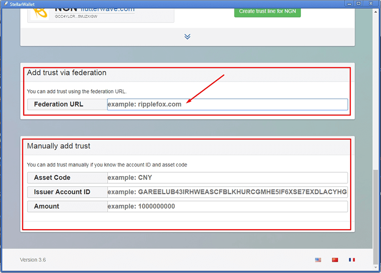The height and width of the screenshot is (273, 381).
Task: Click the 'GCC4YLCR...5MJZXIGW' account address text
Action: point(76,17)
